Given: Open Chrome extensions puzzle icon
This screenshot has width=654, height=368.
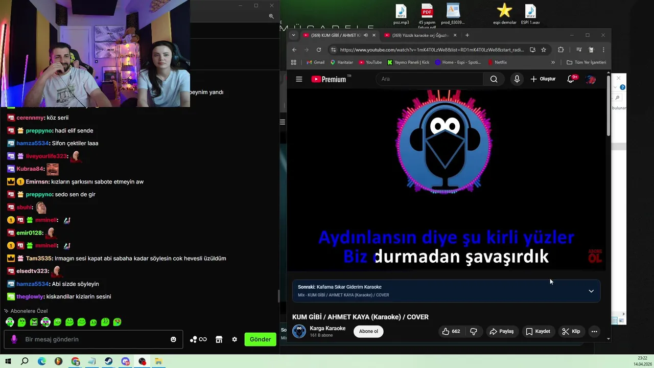Looking at the screenshot, I should (560, 50).
